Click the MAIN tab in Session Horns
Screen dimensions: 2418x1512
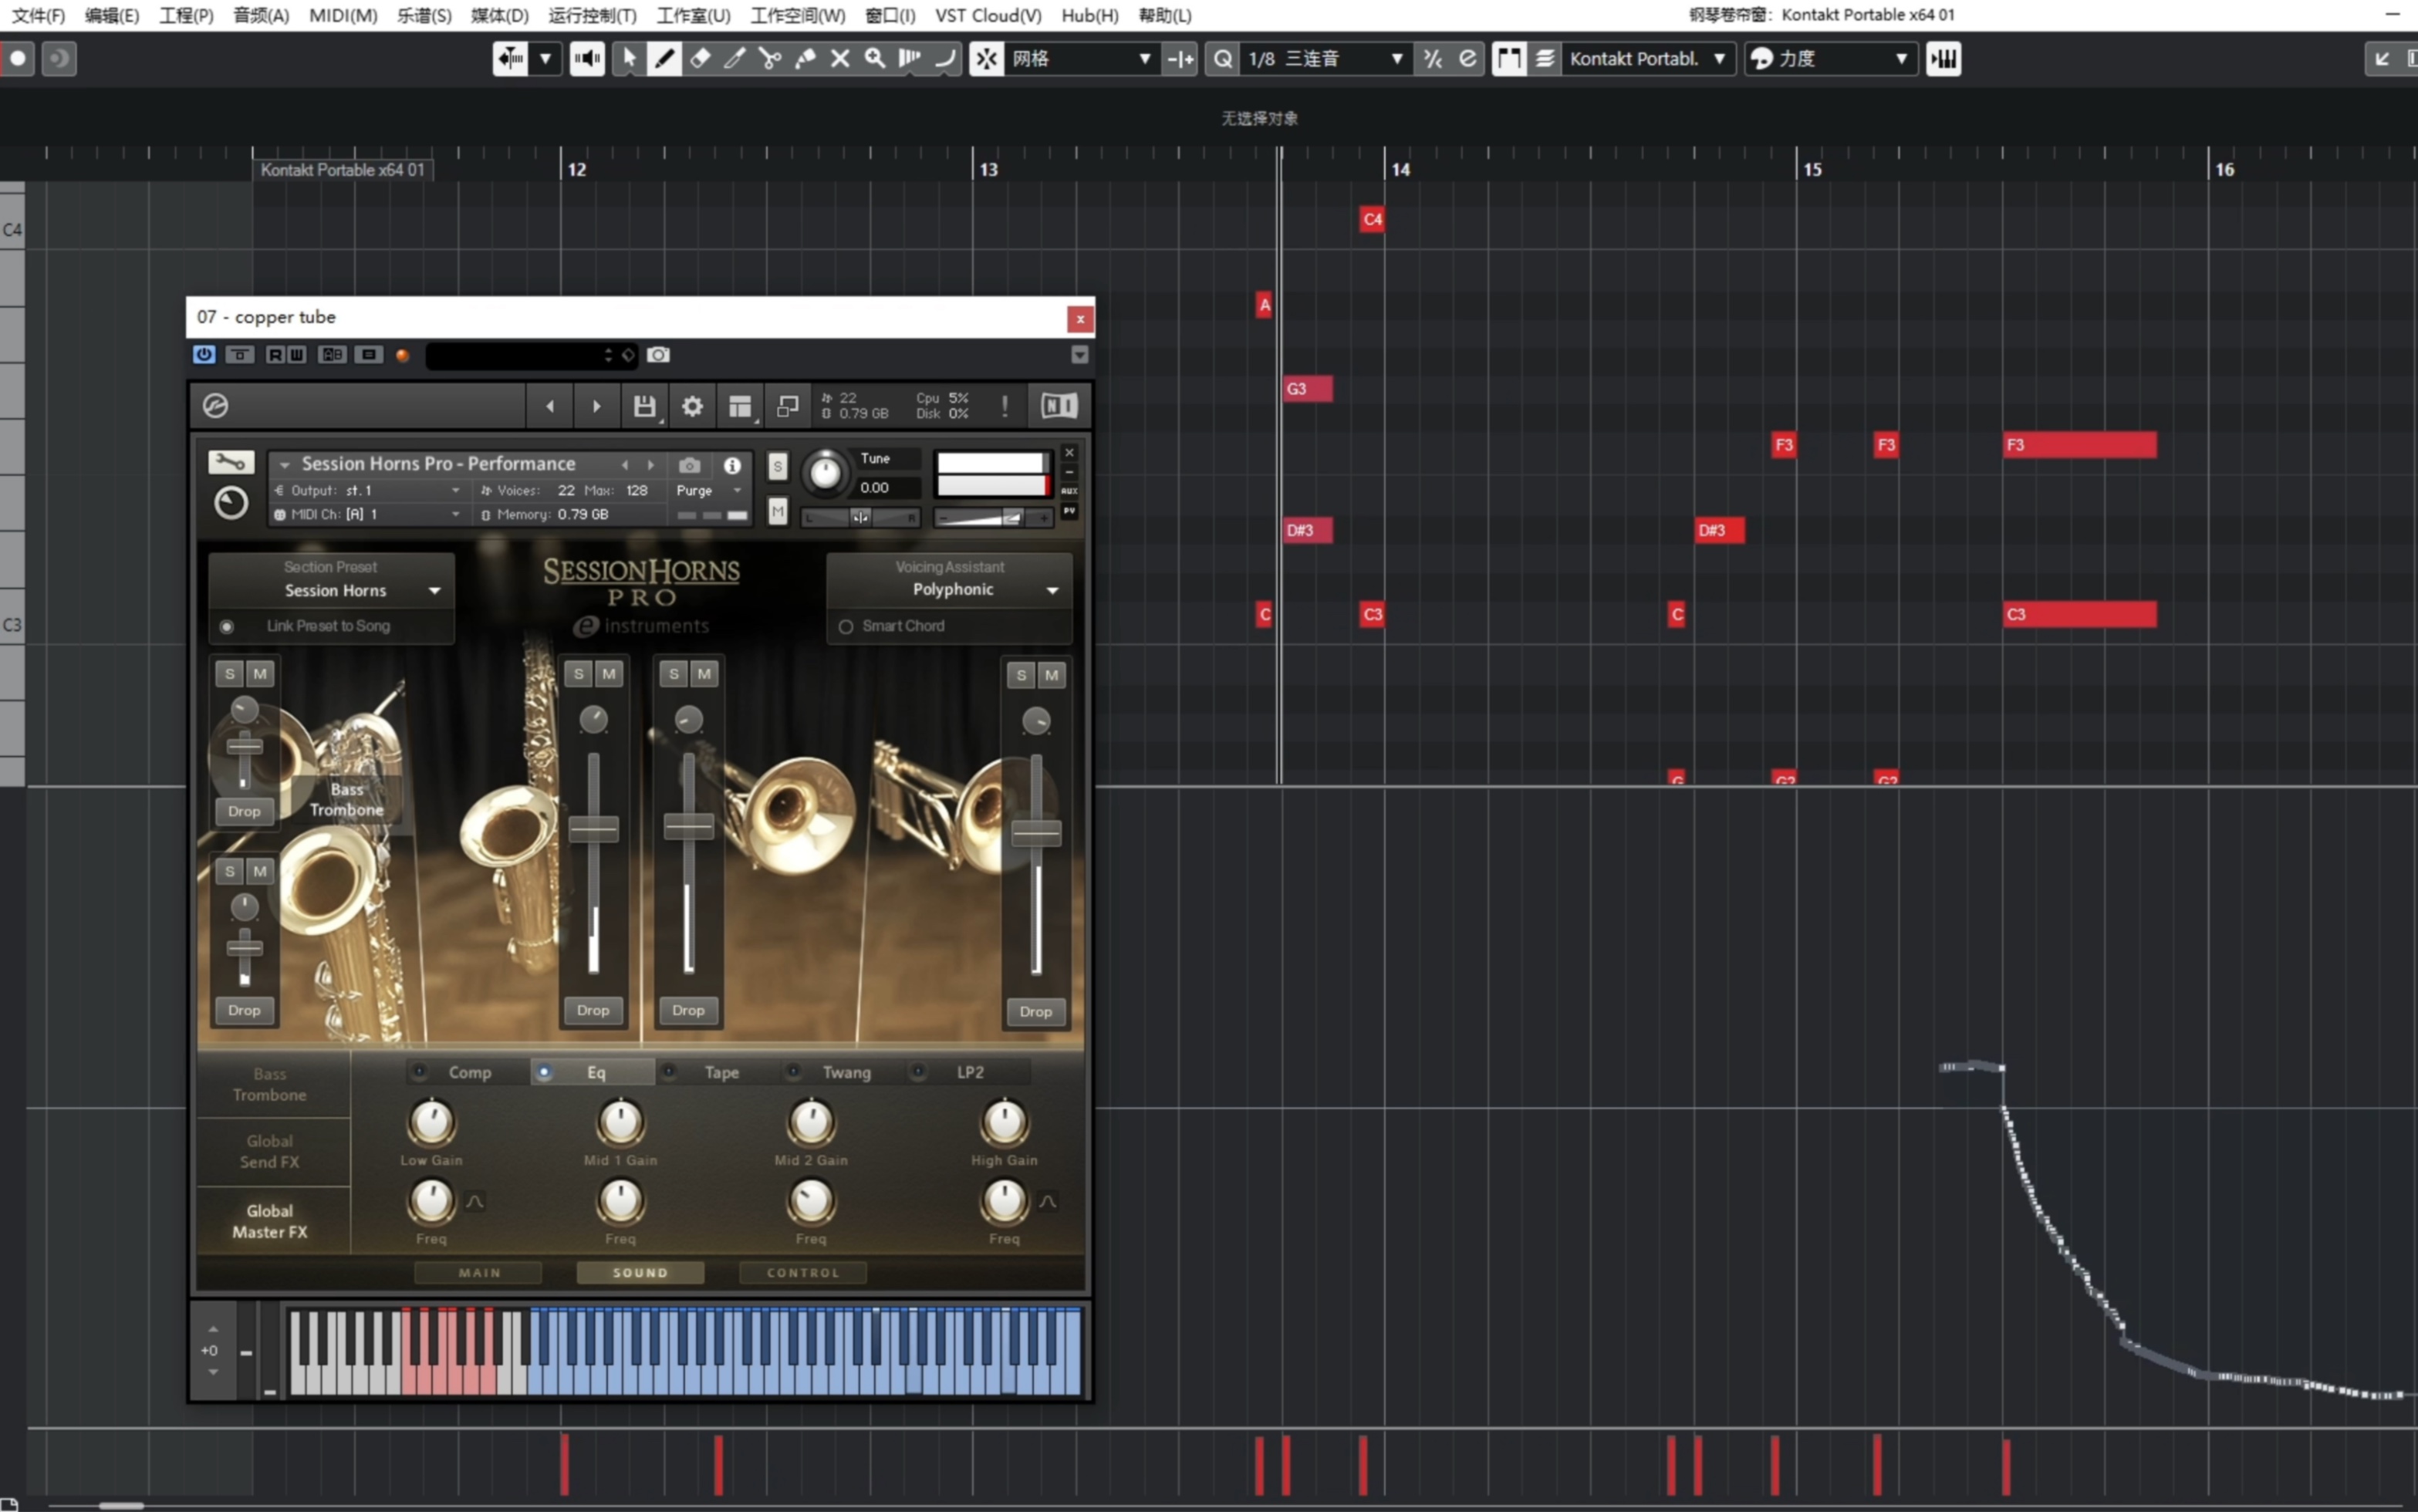pyautogui.click(x=482, y=1271)
